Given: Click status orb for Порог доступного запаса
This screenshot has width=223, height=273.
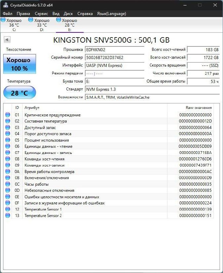Looking at the screenshot, I should pyautogui.click(x=8, y=133).
